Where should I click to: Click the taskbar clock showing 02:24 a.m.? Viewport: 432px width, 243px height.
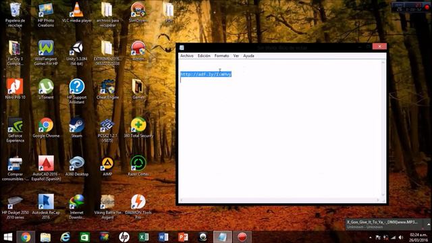[x=418, y=237]
